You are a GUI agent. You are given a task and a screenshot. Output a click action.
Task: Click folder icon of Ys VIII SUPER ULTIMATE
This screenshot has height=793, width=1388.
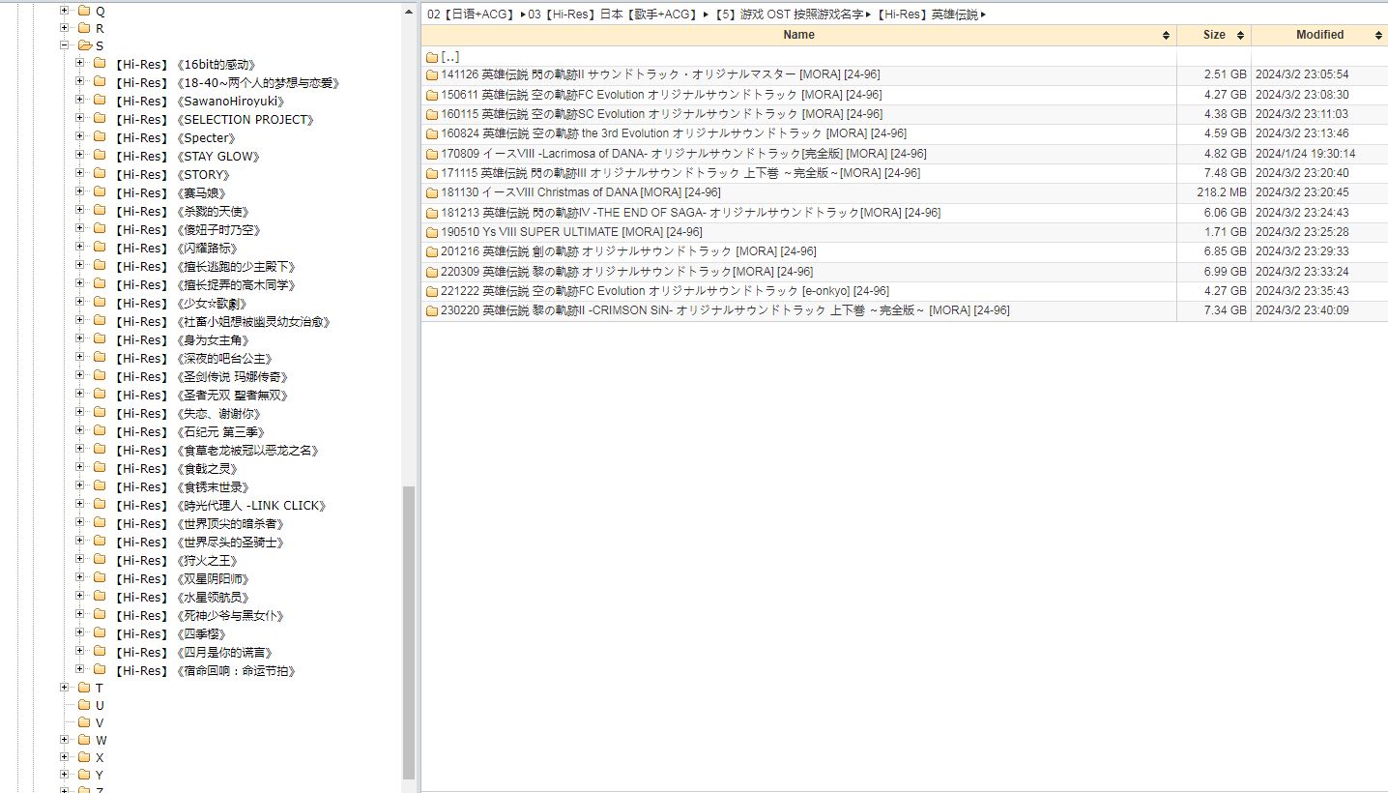[432, 232]
